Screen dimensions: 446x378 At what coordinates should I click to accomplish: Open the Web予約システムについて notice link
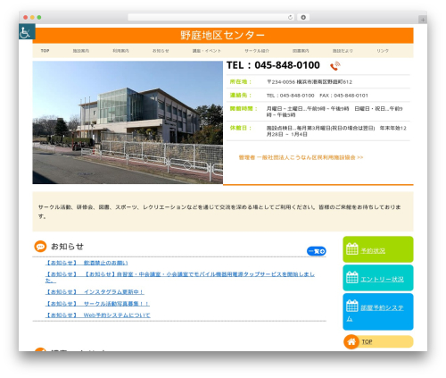pos(98,315)
